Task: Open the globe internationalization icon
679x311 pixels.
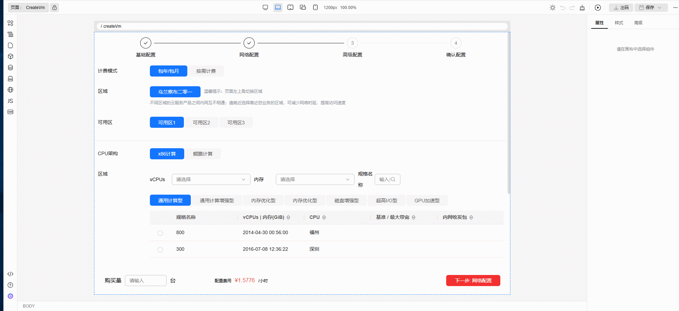Action: coord(10,90)
